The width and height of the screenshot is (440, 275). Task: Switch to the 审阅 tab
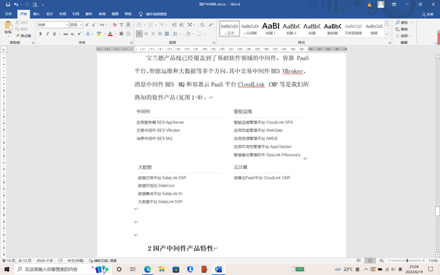tap(102, 14)
